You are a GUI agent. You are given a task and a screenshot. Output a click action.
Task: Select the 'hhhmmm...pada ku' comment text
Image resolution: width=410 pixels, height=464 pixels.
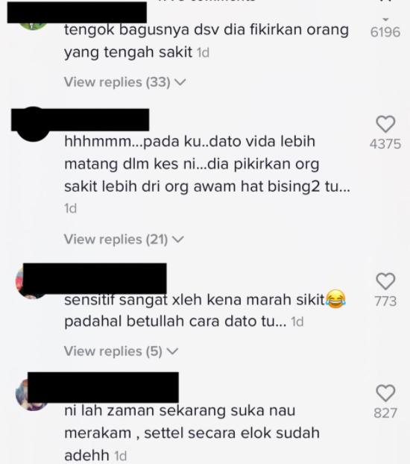coord(207,175)
